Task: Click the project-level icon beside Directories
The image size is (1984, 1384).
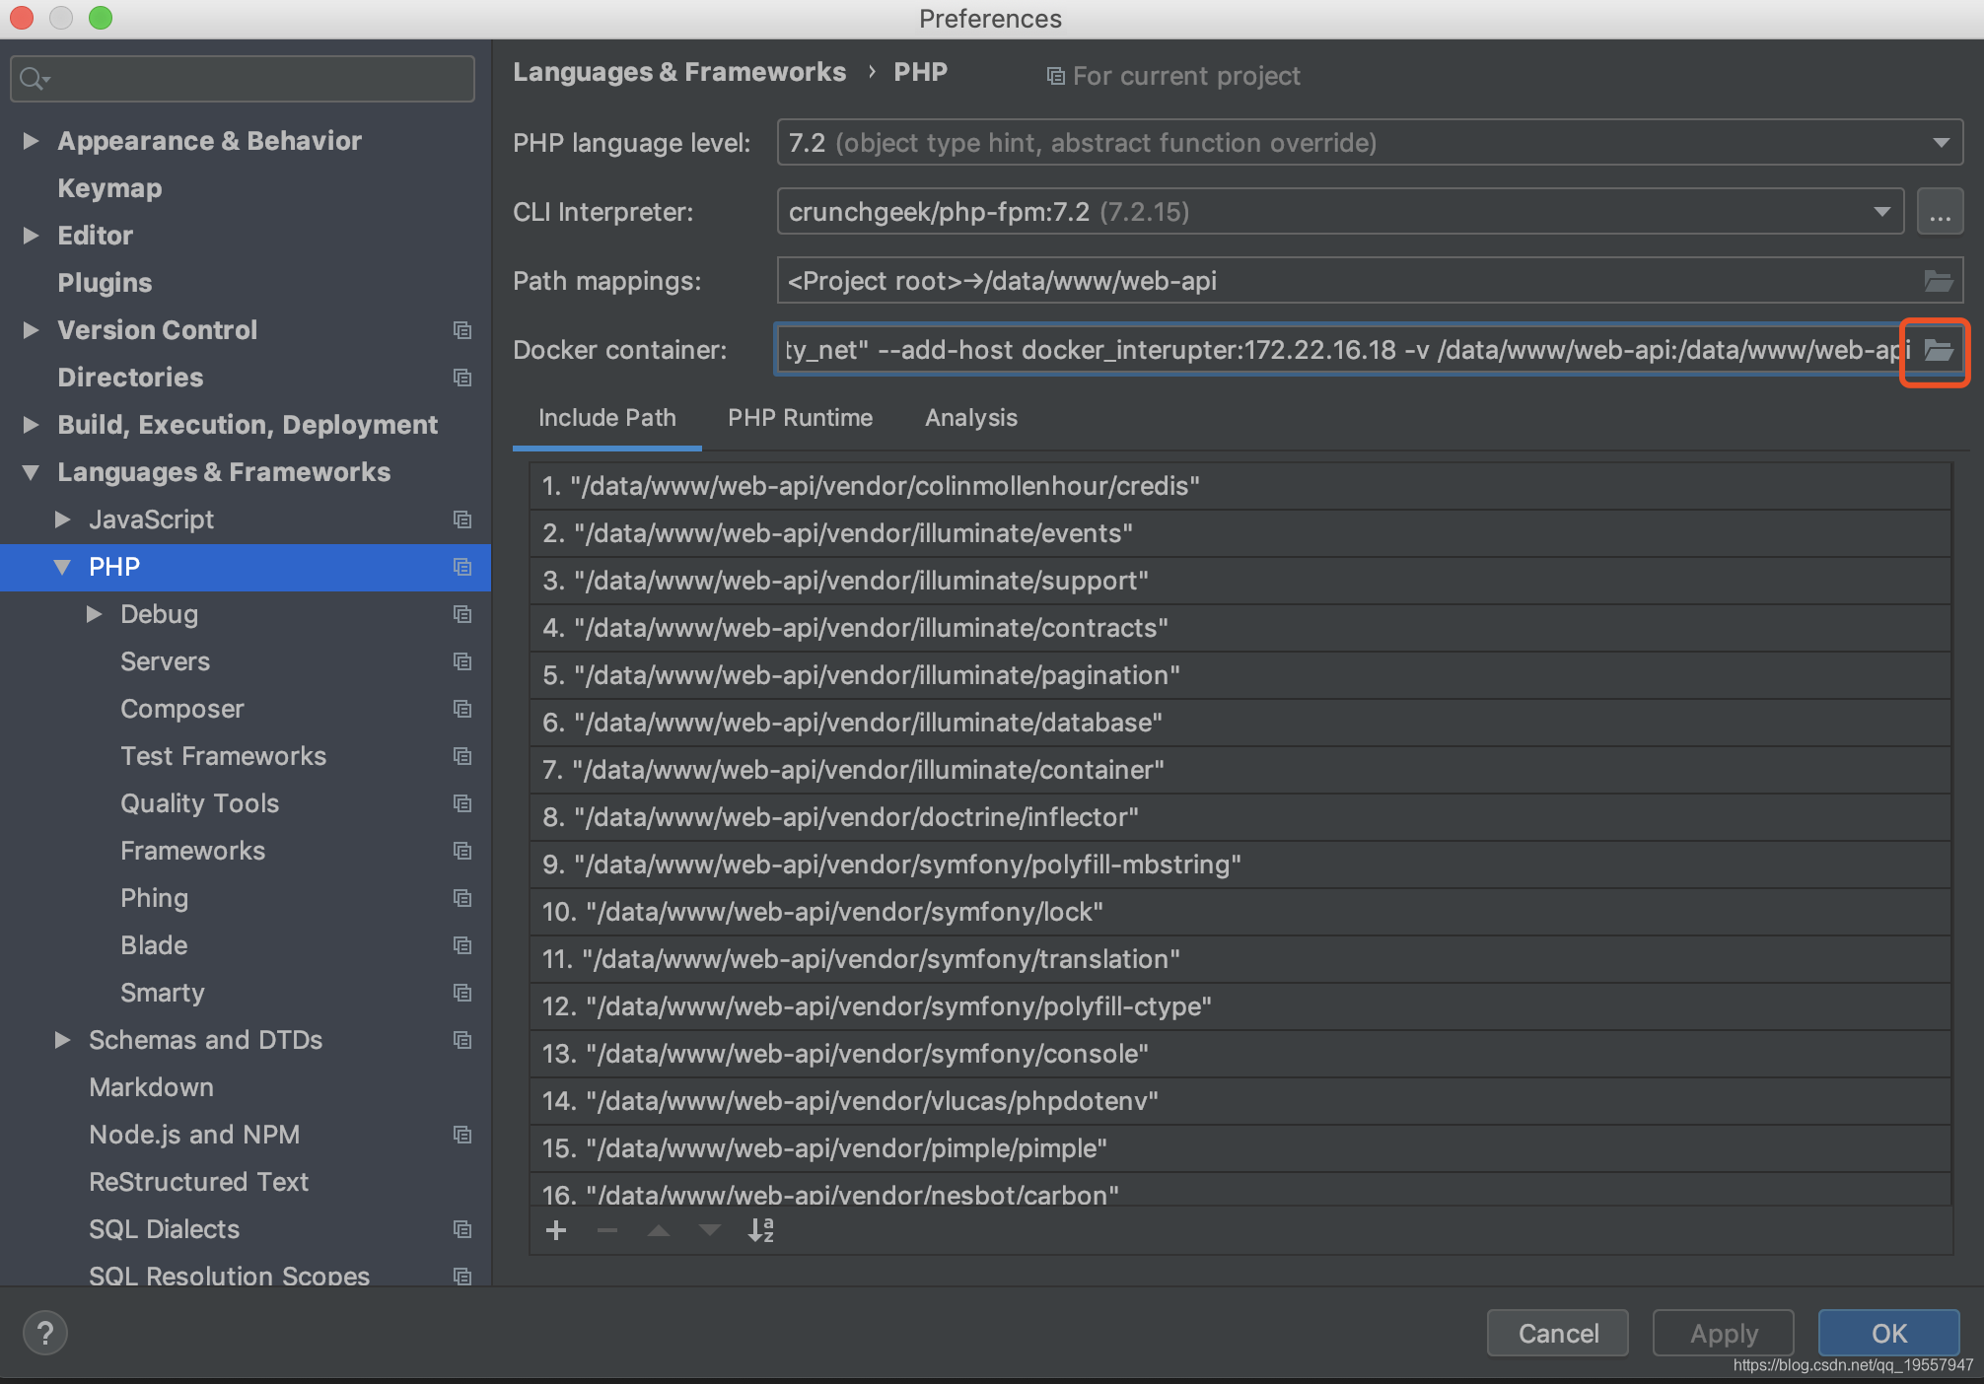Action: point(462,378)
